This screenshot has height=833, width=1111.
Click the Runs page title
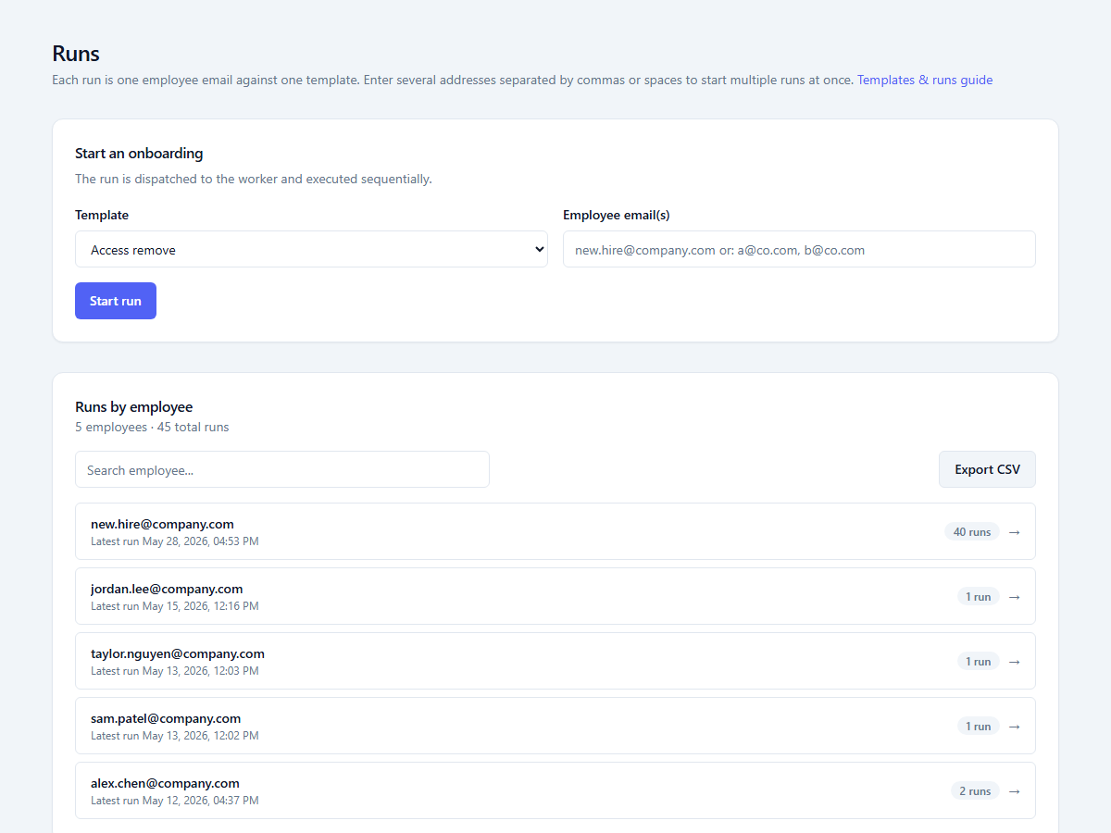76,53
